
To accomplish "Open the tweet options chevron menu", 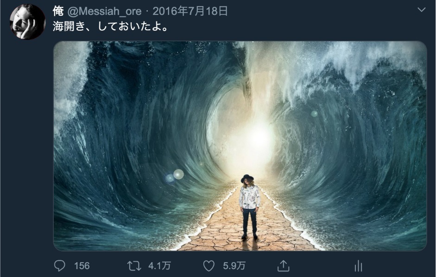I will point(422,10).
